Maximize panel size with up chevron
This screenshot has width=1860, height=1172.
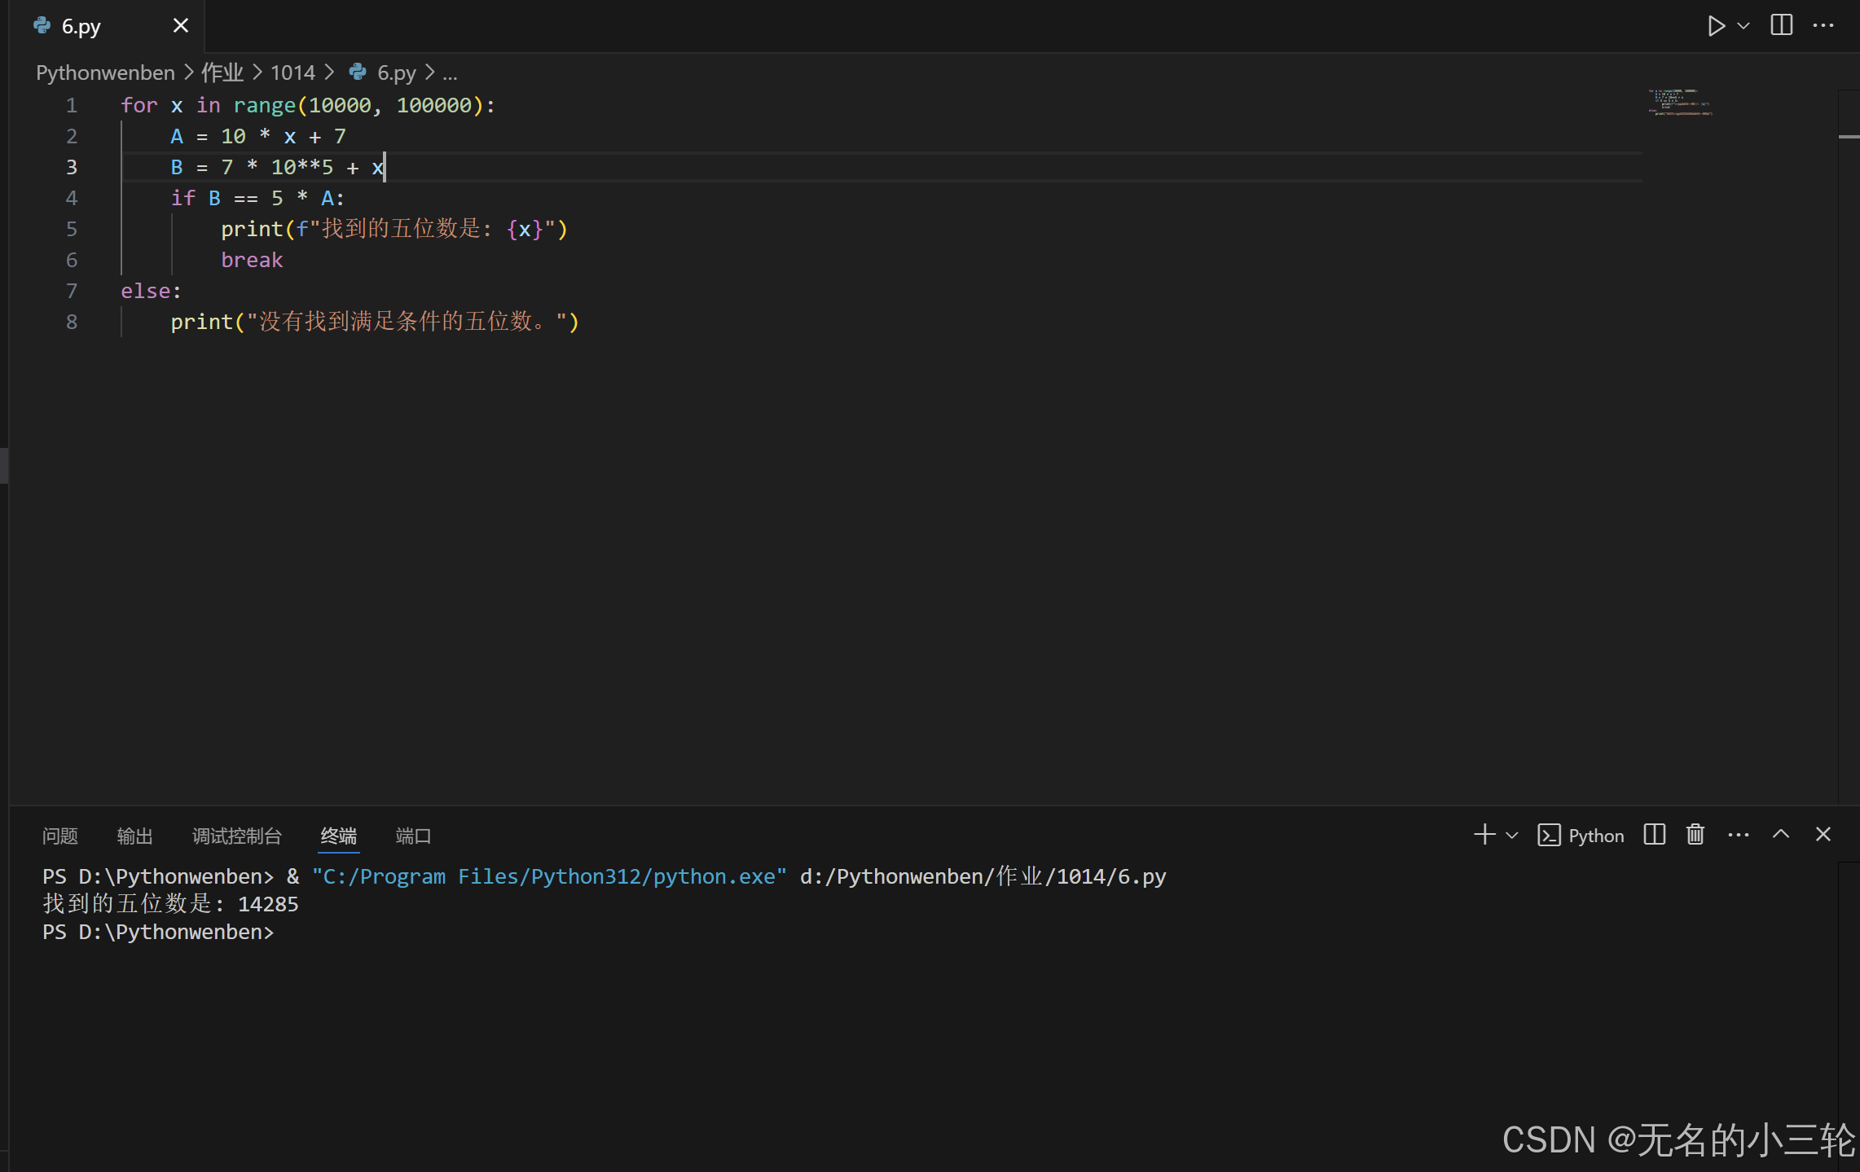1781,835
